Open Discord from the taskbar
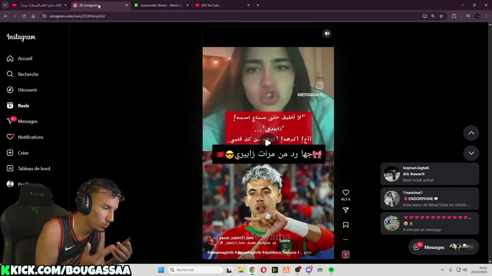 [x=309, y=270]
